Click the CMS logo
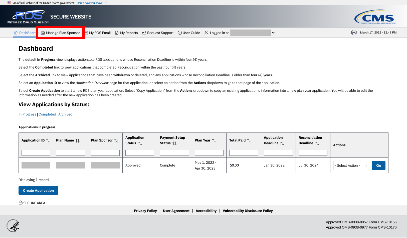The image size is (407, 238). pos(375,17)
